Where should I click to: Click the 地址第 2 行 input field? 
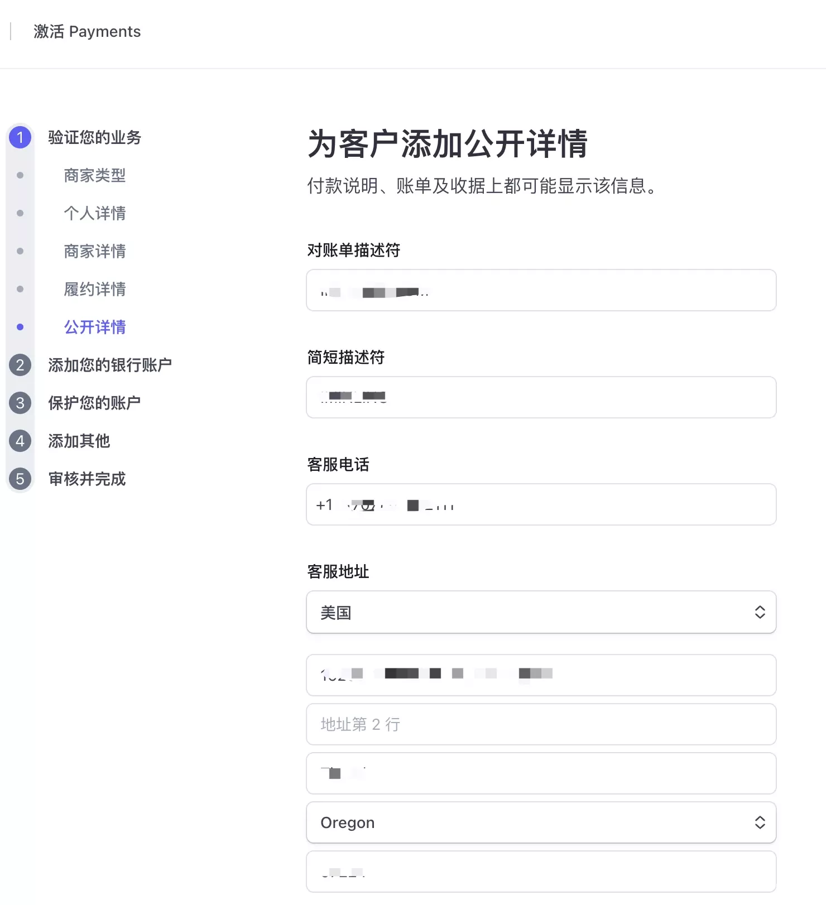[541, 724]
